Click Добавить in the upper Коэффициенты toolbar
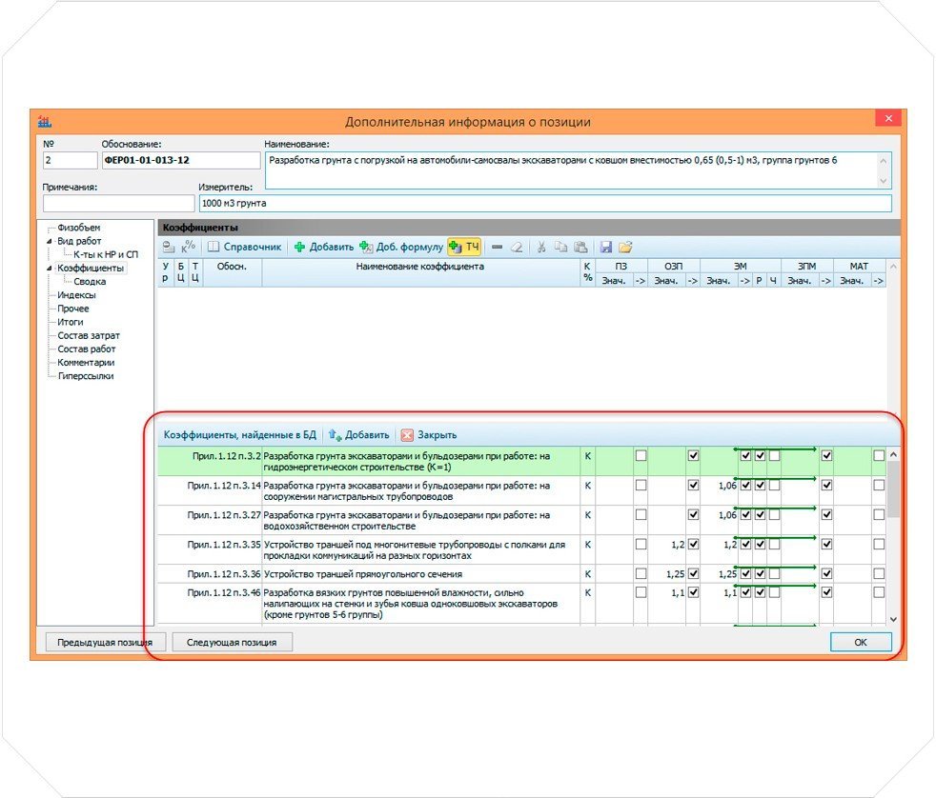This screenshot has height=798, width=936. click(323, 247)
